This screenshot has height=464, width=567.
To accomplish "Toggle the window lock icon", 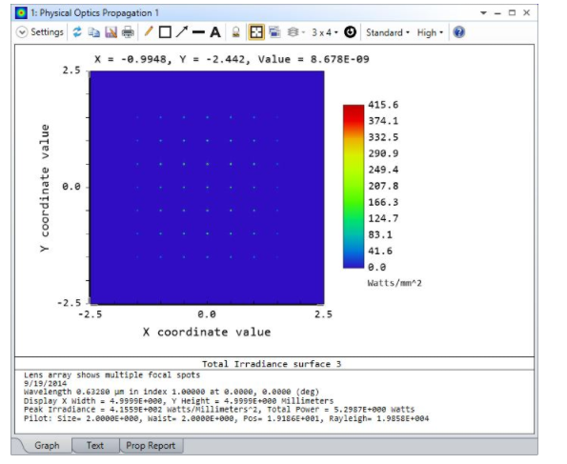I will pyautogui.click(x=235, y=32).
